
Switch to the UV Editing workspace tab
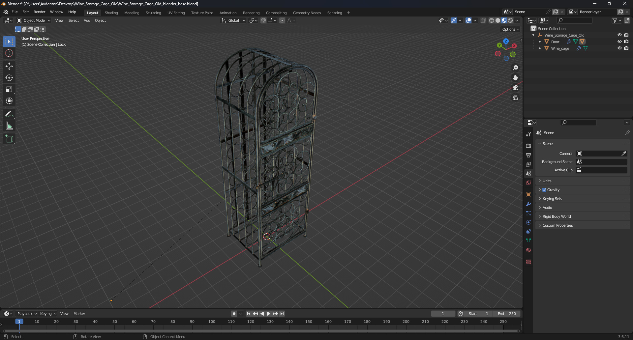(176, 13)
